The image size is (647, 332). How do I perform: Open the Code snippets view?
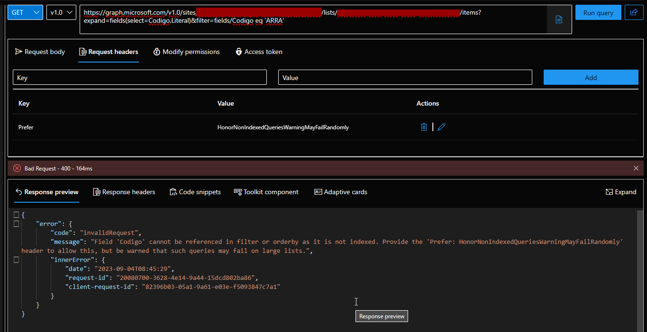[195, 192]
